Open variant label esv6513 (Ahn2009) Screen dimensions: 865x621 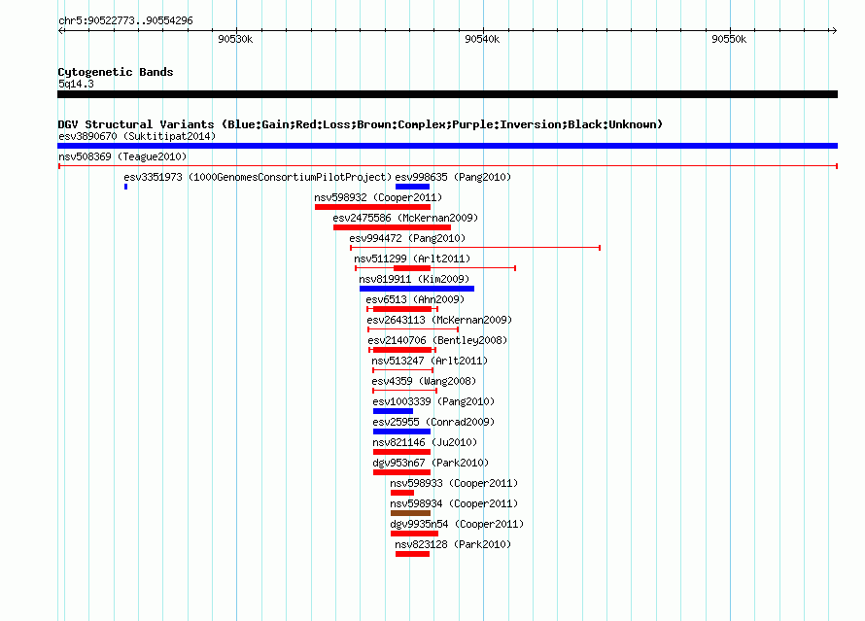[x=415, y=299]
